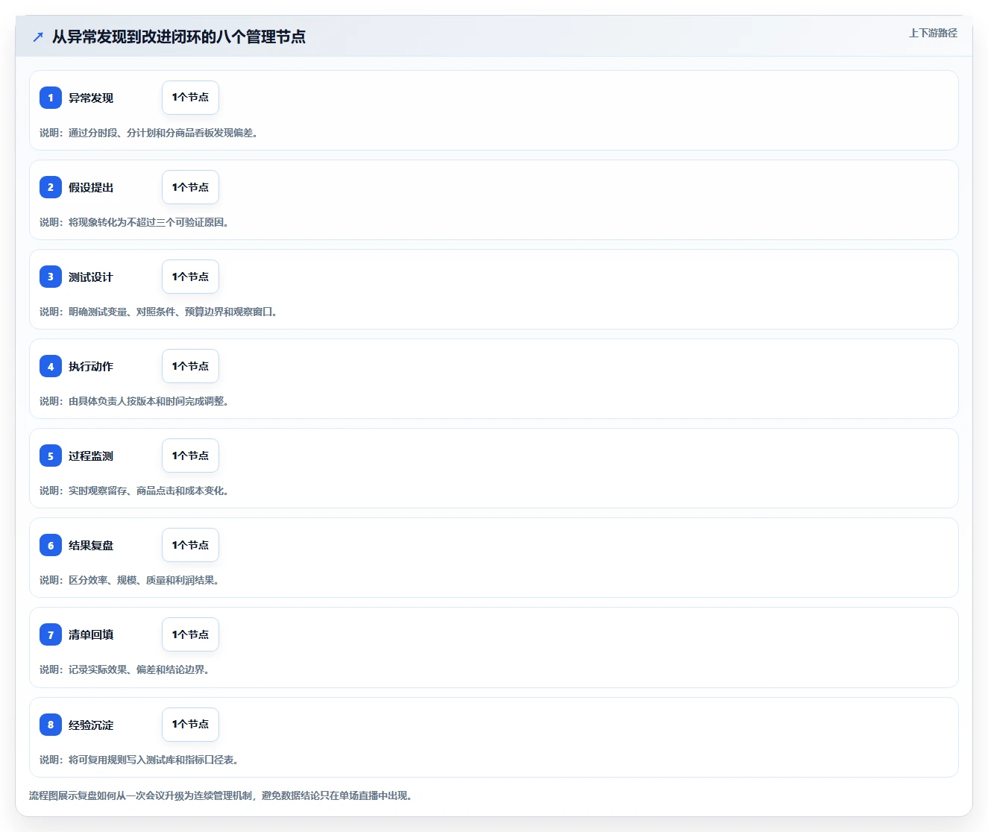Select step number 6 badge
The width and height of the screenshot is (988, 832).
click(51, 545)
